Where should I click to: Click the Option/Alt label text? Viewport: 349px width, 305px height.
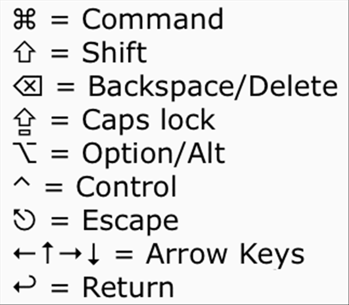coord(154,154)
